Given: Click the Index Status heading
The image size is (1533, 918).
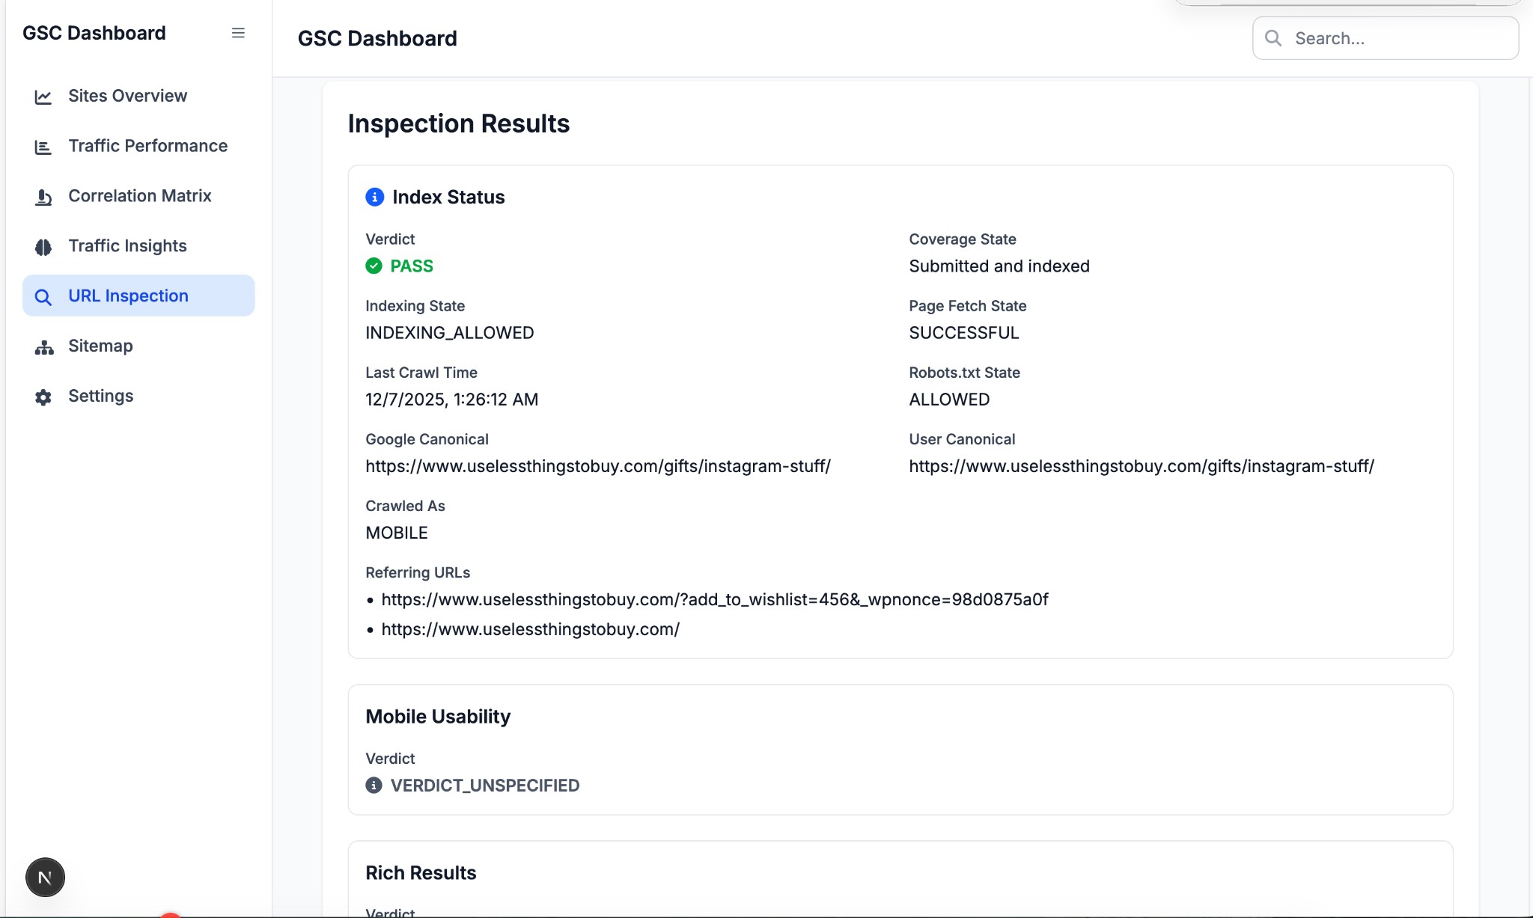Looking at the screenshot, I should tap(448, 197).
